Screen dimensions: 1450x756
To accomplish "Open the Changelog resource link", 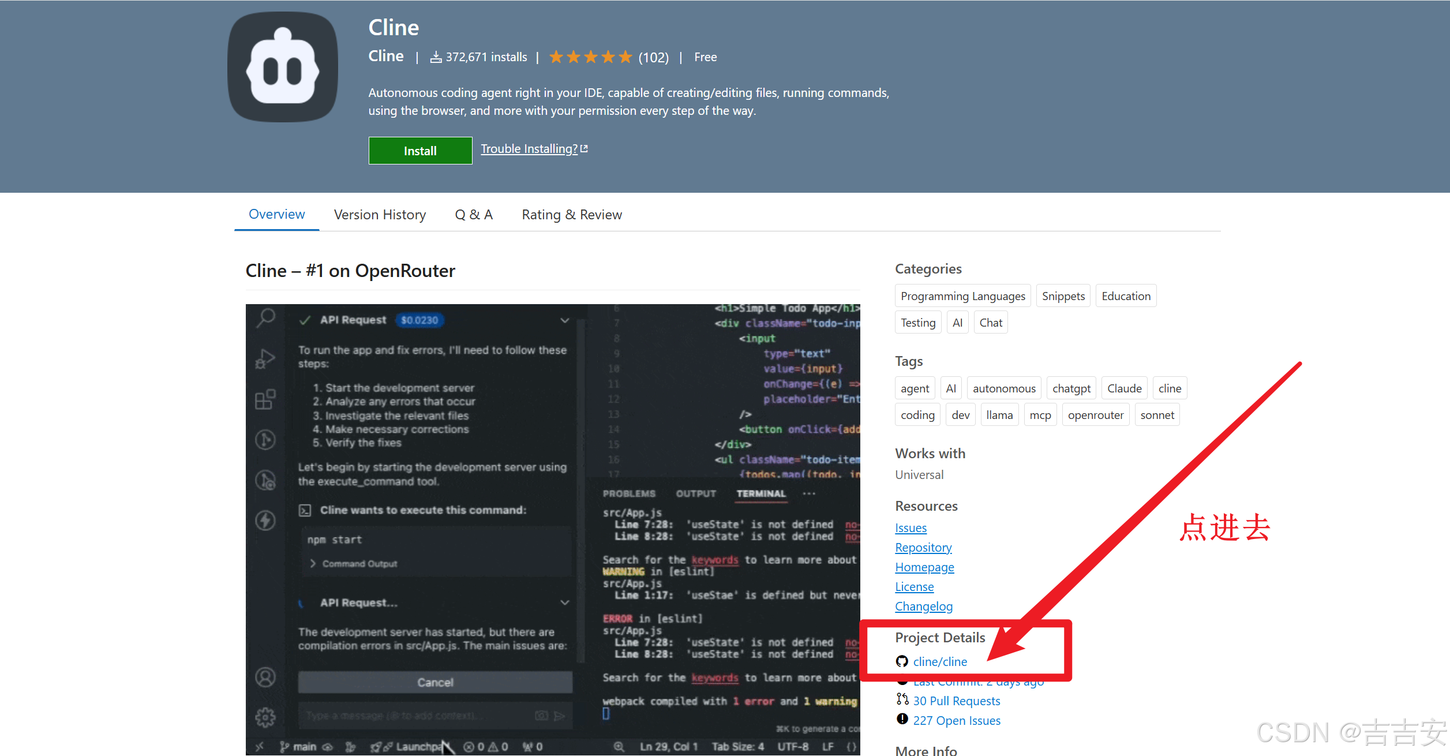I will click(x=924, y=607).
